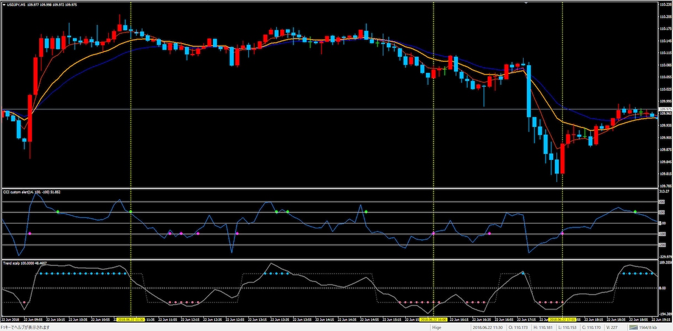Select the USDJPY,M5 symbol label
This screenshot has width=673, height=331.
[x=17, y=5]
